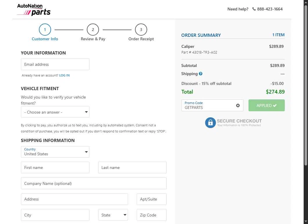Viewport: 308px width, 224px height.
Task: Click the Review & Pay step label
Action: pyautogui.click(x=93, y=39)
